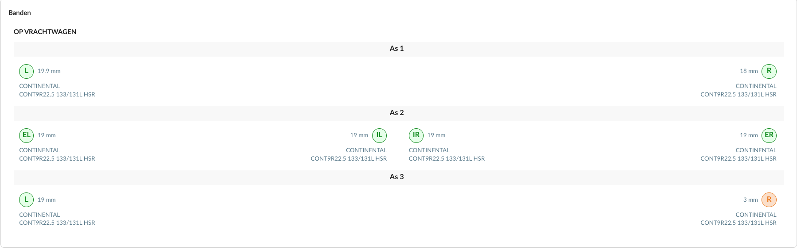Click the Banden panel title
Image resolution: width=801 pixels, height=250 pixels.
20,13
